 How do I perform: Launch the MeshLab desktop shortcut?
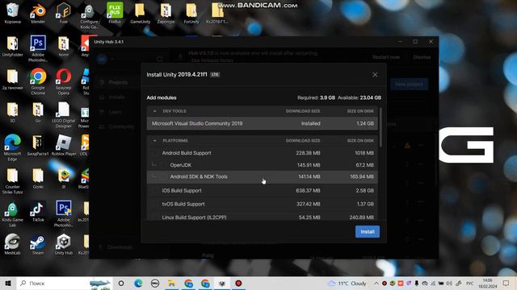click(13, 244)
